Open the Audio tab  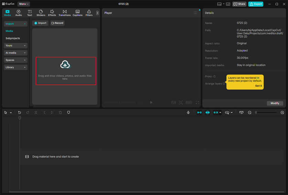tap(19, 13)
